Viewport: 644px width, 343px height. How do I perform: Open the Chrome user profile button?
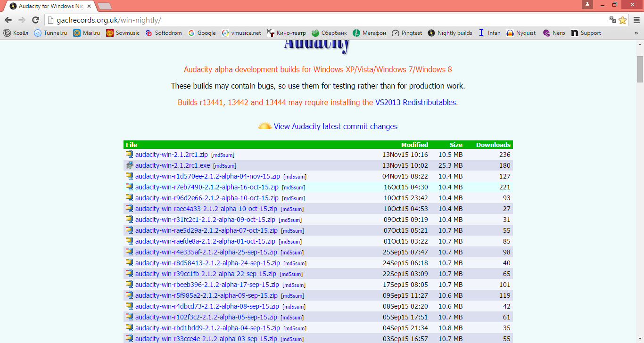tap(587, 4)
